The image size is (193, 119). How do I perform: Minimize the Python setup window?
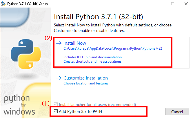pyautogui.click(x=160, y=4)
